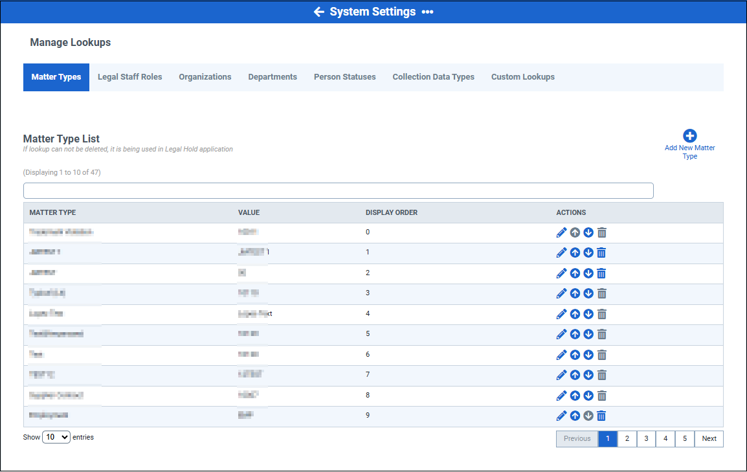
Task: Move down the row with display order 5
Action: click(x=588, y=334)
